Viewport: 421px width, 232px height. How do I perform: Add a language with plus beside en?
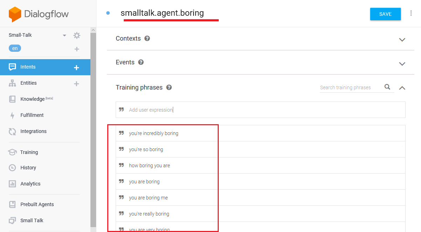[x=77, y=49]
